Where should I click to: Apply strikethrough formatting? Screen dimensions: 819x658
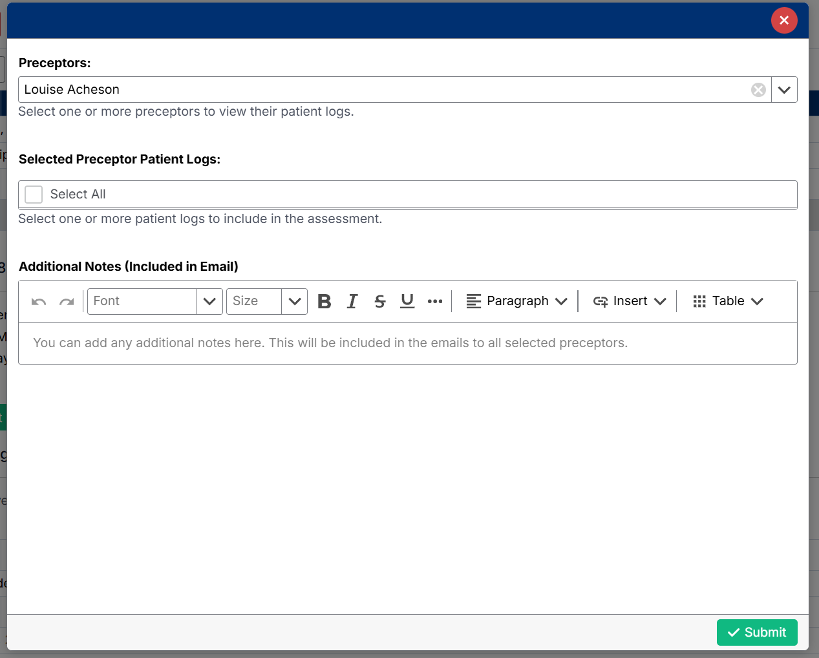coord(380,301)
